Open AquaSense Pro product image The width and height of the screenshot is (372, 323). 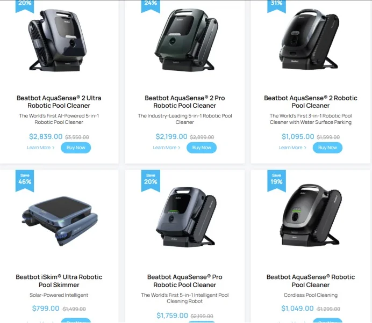click(x=186, y=217)
